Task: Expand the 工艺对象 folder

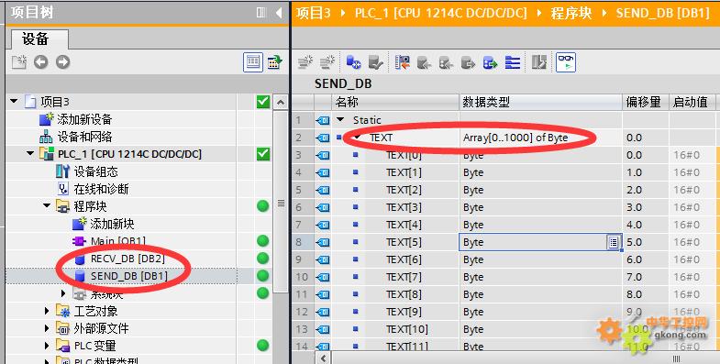Action: (x=47, y=311)
